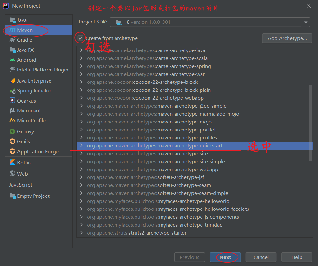Click the Cancel button
The height and width of the screenshot is (266, 318).
coord(261,257)
